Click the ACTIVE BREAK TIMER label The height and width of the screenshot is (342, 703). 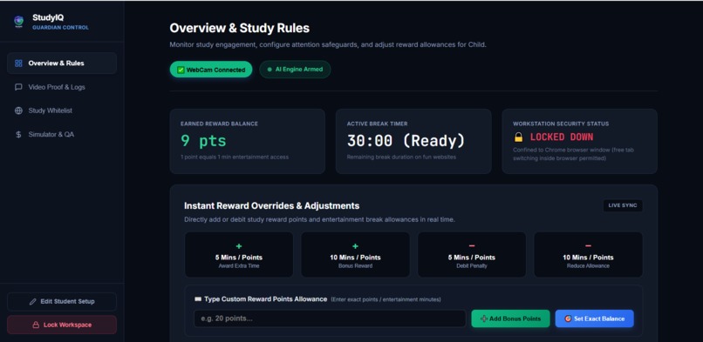pyautogui.click(x=378, y=124)
